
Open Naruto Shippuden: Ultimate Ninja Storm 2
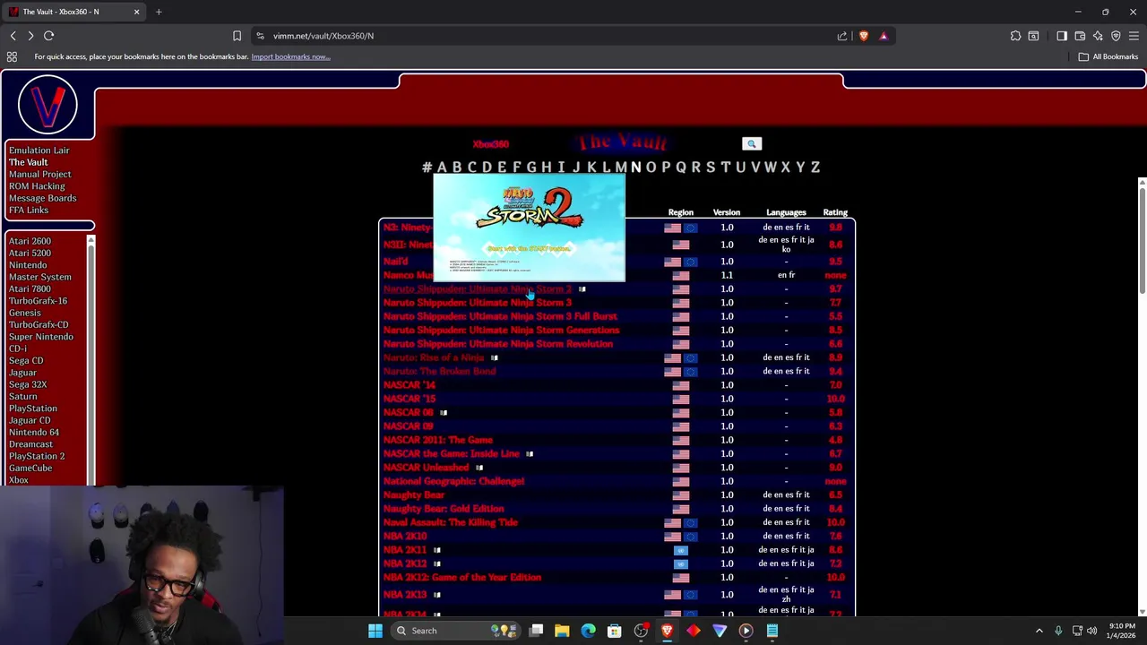pos(477,289)
